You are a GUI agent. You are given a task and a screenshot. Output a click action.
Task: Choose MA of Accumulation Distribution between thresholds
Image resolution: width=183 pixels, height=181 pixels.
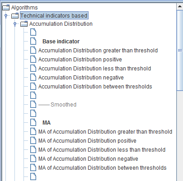[x=103, y=168]
